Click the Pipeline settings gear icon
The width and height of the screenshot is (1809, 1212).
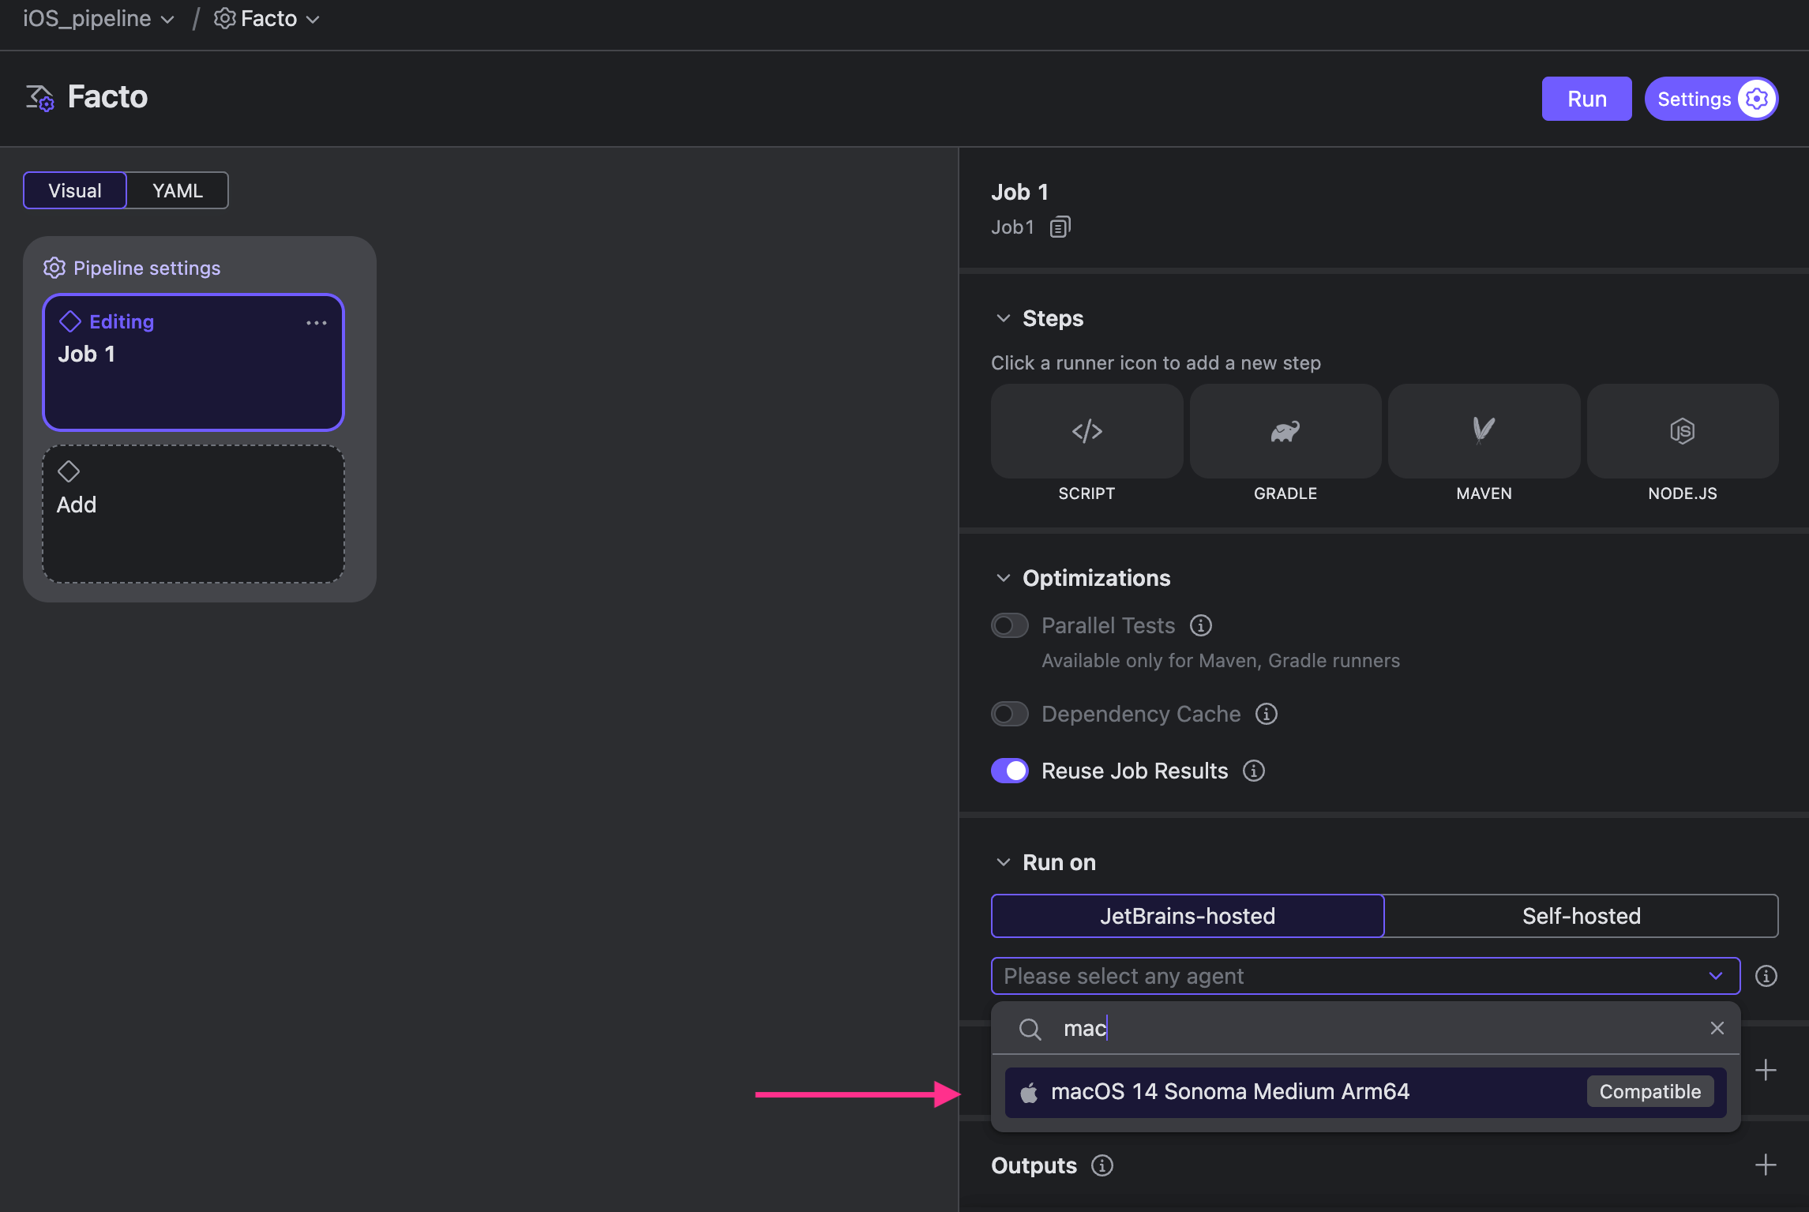[x=54, y=268]
